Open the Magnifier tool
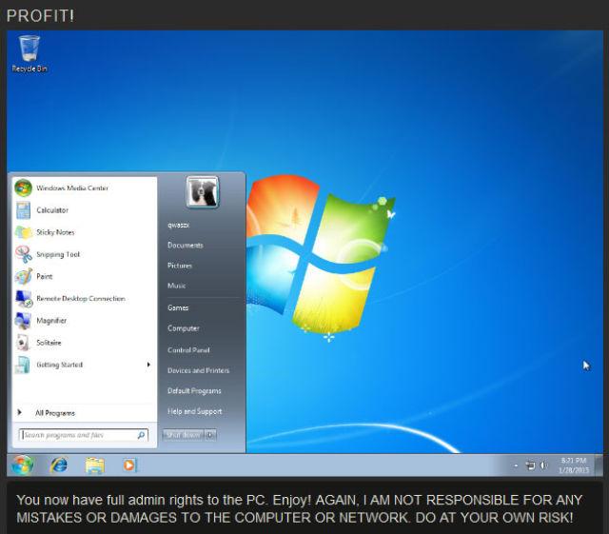The width and height of the screenshot is (609, 534). 51,321
